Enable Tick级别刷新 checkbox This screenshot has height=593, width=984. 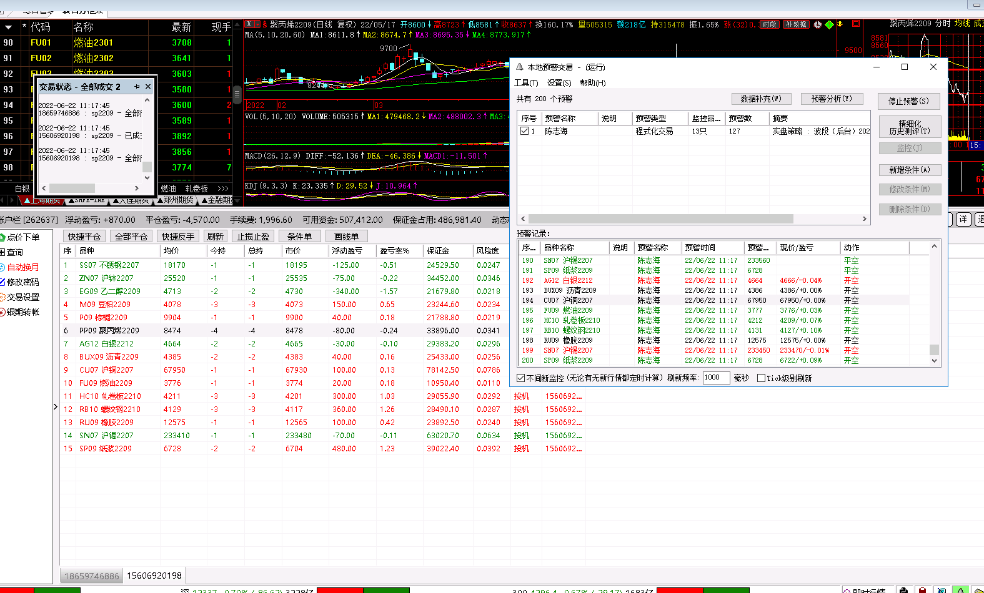point(761,378)
